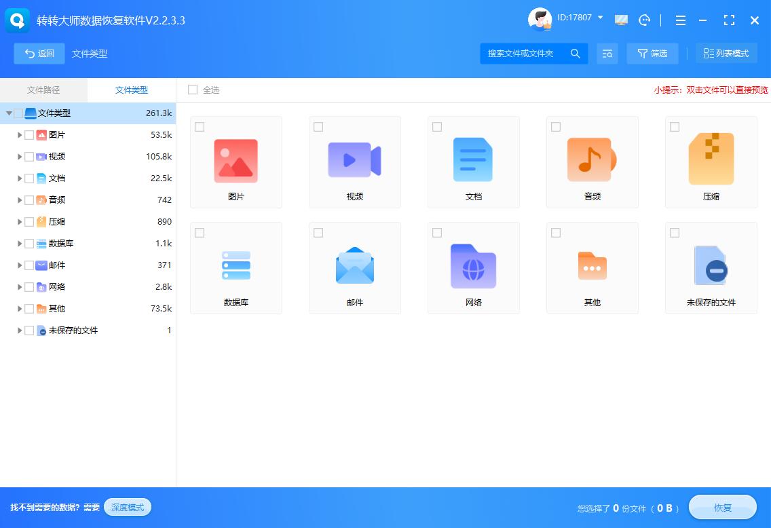Click the 恢复 recover button
771x528 pixels.
pos(722,507)
